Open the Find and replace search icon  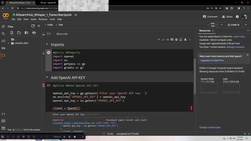[3, 34]
